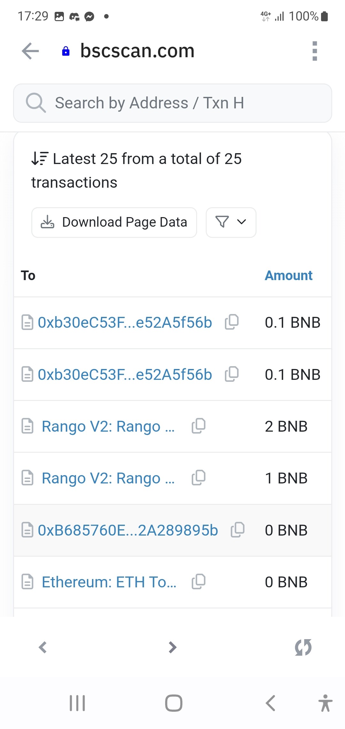Copy the 0xB685760E address
345x729 pixels.
238,530
